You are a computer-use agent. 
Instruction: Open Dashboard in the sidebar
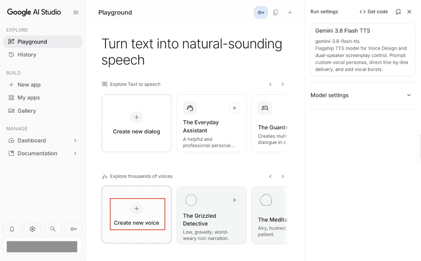(43, 140)
